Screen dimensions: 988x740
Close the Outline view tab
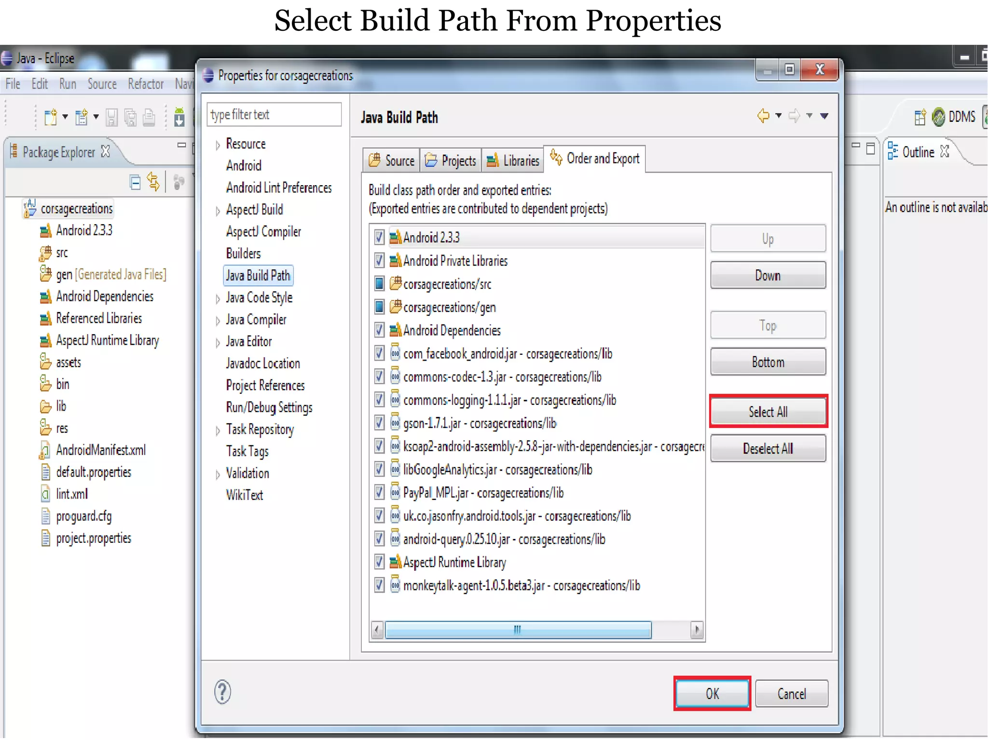coord(945,151)
